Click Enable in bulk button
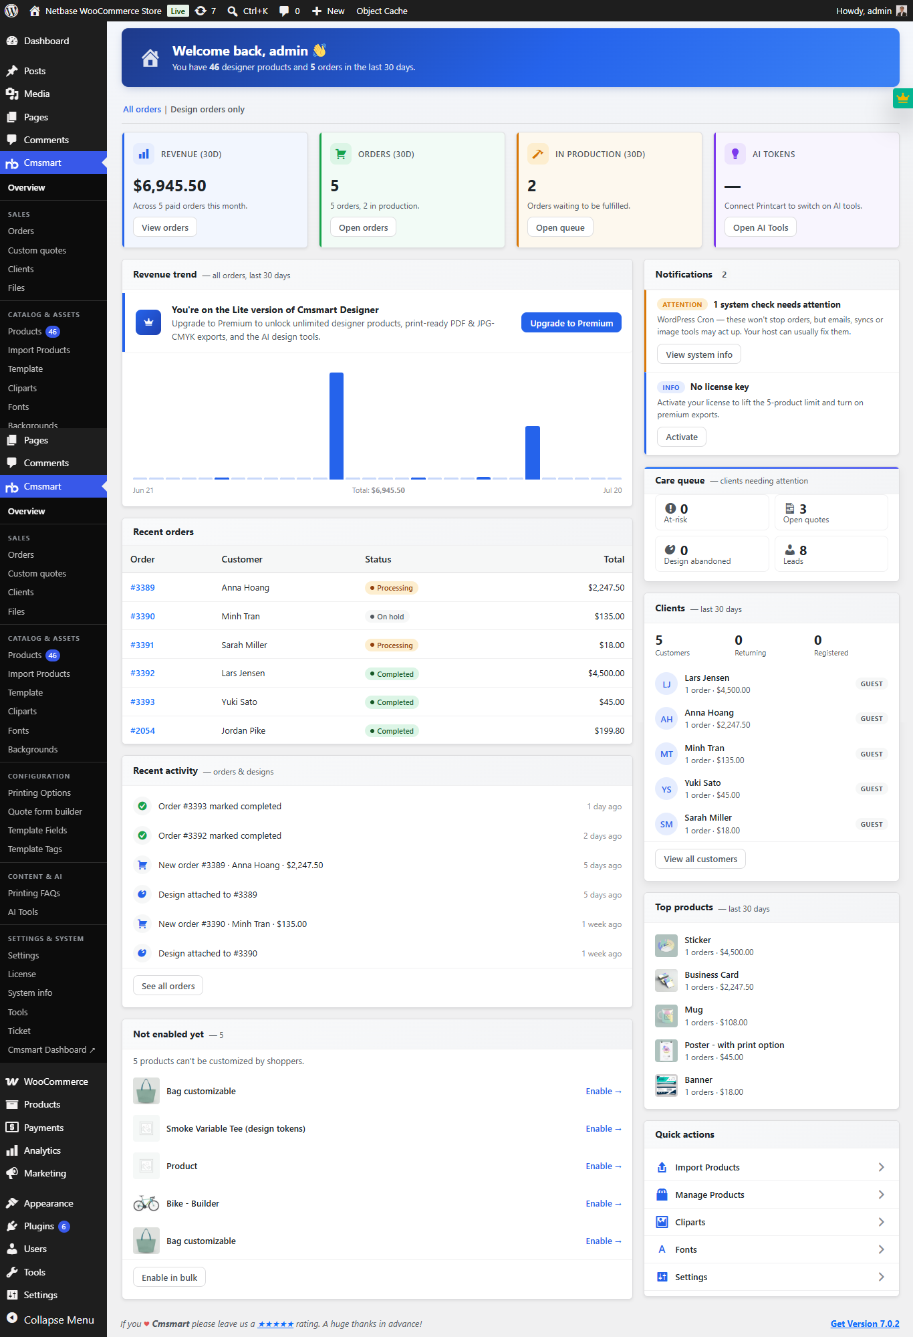This screenshot has height=1337, width=913. point(169,1277)
